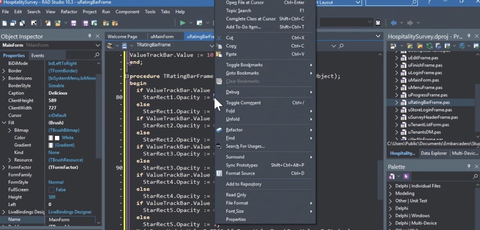Click the green sync icon in Project panel
The height and width of the screenshot is (230, 480).
429,46
